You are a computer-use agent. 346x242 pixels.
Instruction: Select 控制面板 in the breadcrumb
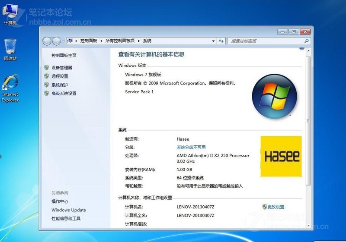click(x=89, y=41)
